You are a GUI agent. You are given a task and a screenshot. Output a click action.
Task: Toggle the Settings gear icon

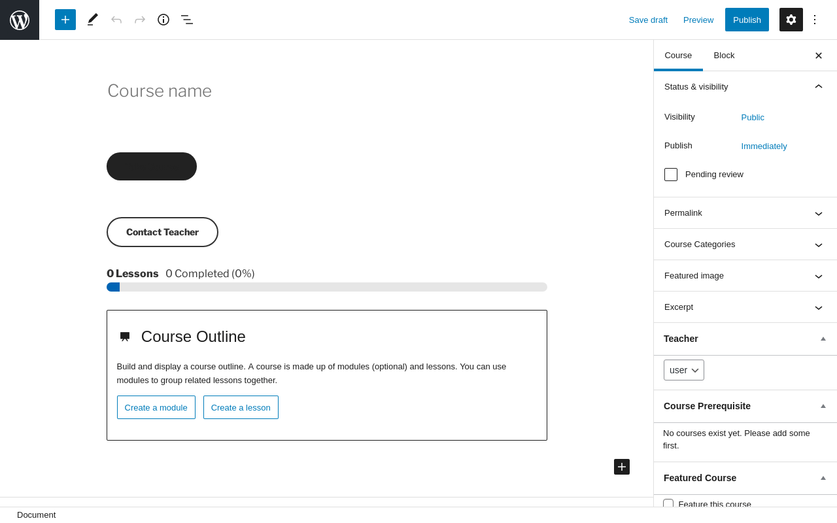791,20
